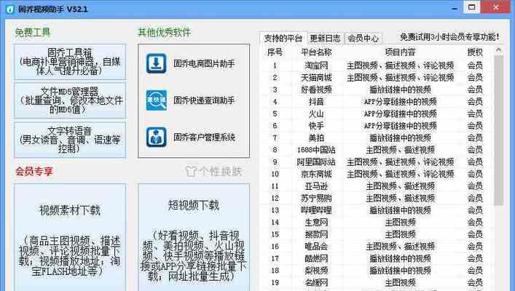Select the 亚马逊 row
Image resolution: width=515 pixels, height=291 pixels.
pyautogui.click(x=377, y=186)
